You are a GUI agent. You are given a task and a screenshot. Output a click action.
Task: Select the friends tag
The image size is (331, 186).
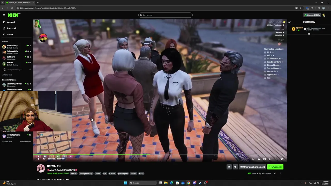pos(112,174)
